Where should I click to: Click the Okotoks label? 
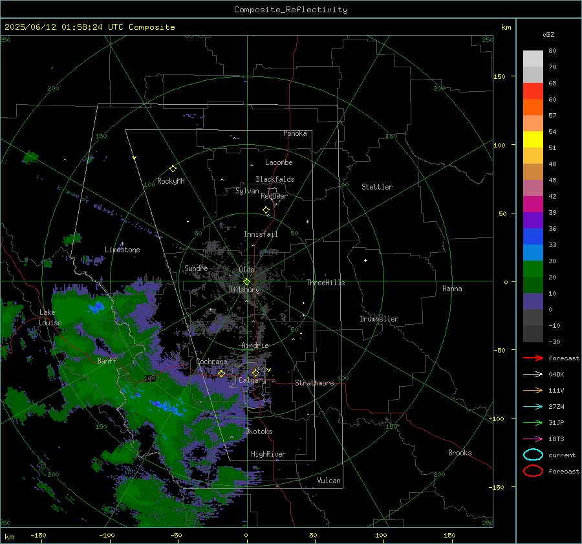[259, 431]
